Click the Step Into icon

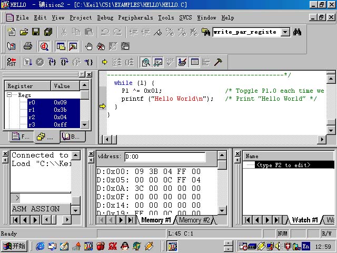coord(52,62)
